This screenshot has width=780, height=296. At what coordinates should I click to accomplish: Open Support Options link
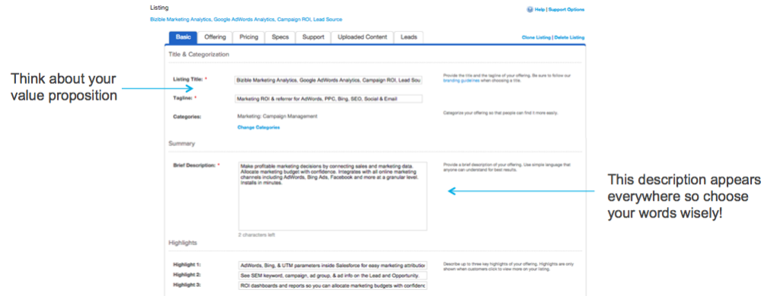point(567,9)
